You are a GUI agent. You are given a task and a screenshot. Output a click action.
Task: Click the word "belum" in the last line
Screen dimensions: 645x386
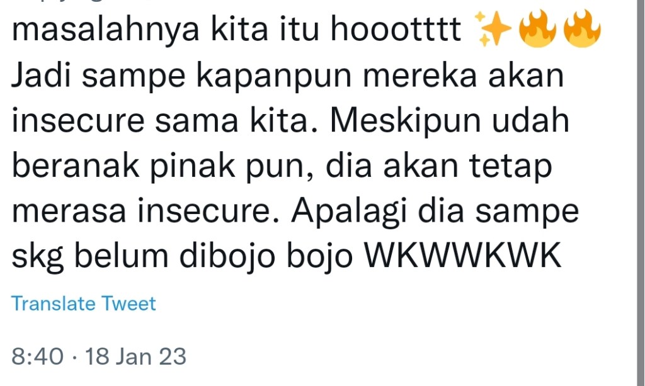(x=122, y=256)
